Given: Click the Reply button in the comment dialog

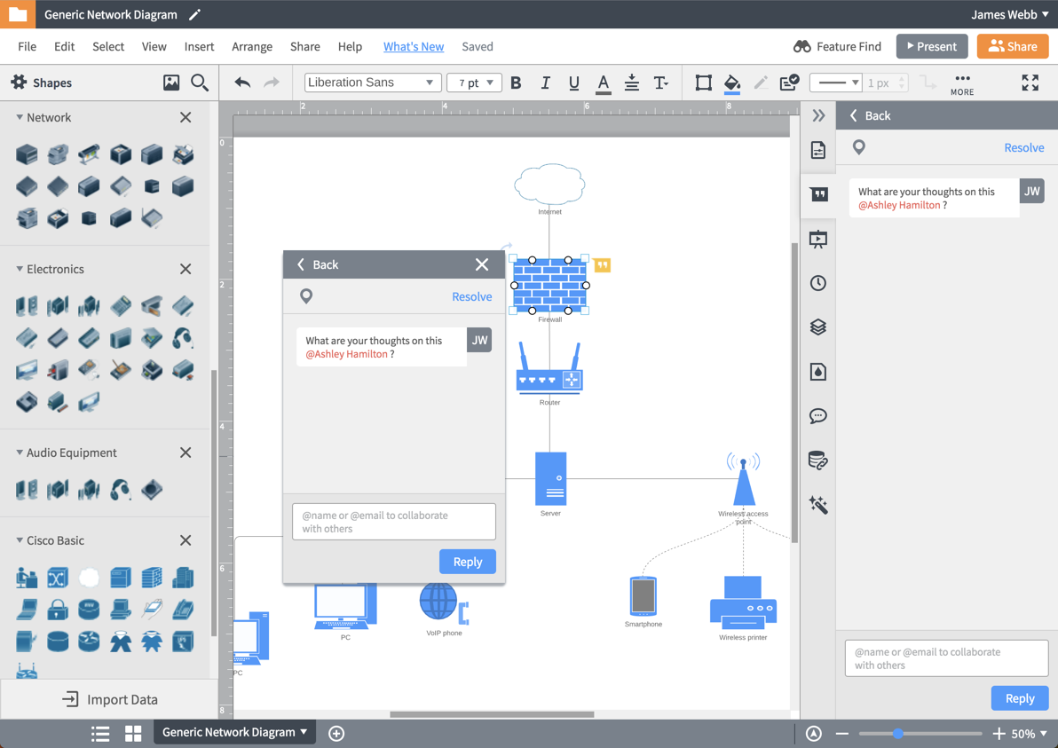Looking at the screenshot, I should click(467, 561).
